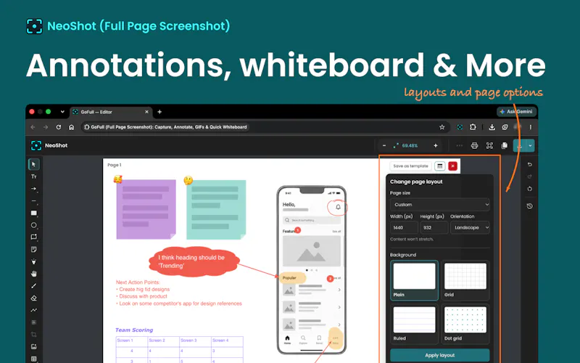Close the GoFull — Editor tab
This screenshot has width=580, height=363.
147,112
